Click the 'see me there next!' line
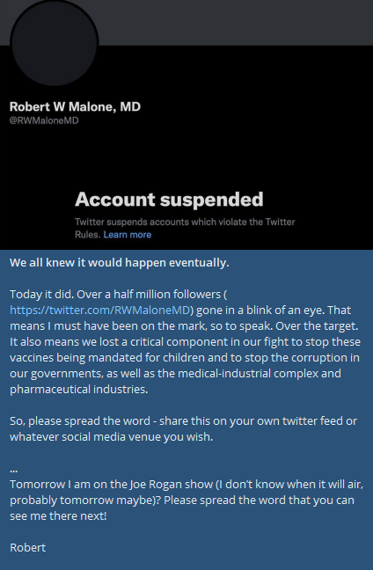The width and height of the screenshot is (373, 570). click(58, 515)
